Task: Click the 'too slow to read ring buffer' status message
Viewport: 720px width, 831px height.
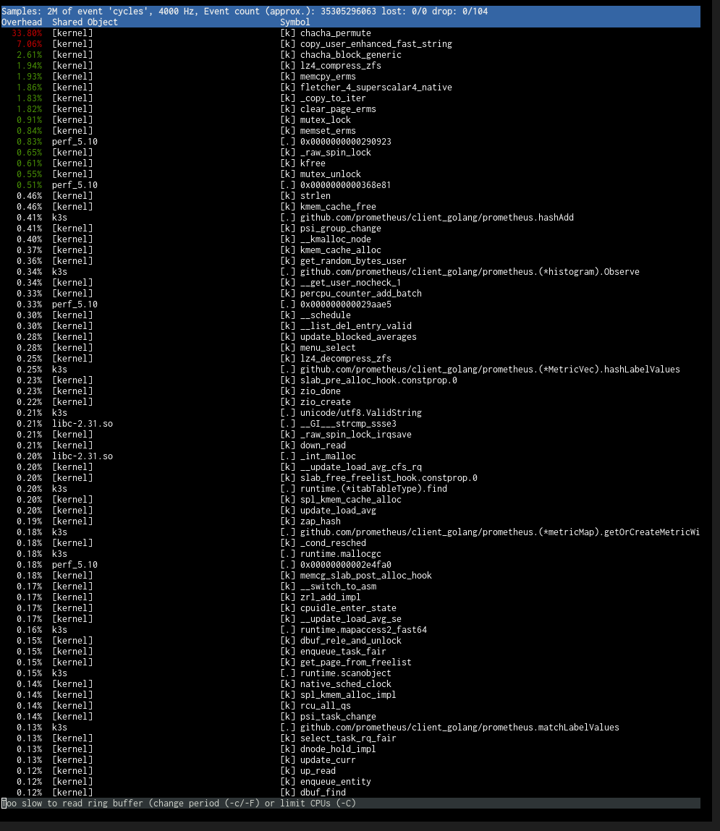Action: [179, 804]
